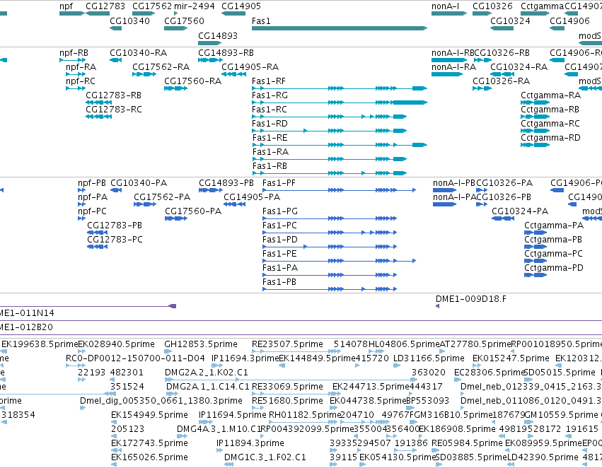
Task: Select the CG14905-PA protein label
Action: pos(252,197)
